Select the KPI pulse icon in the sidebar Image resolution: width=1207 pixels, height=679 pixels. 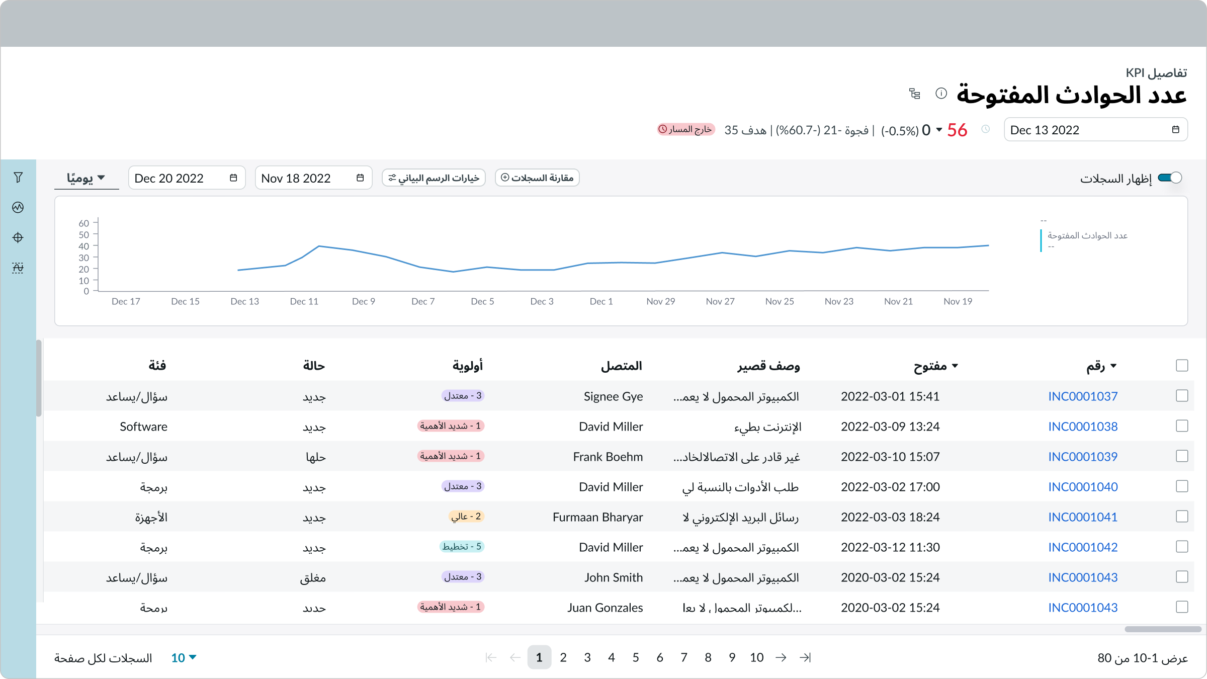coord(18,207)
